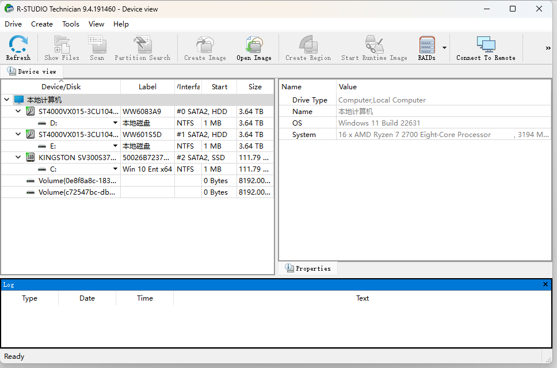Click the SSD icon of KINGSTON drive
This screenshot has height=368, width=557.
[30, 157]
